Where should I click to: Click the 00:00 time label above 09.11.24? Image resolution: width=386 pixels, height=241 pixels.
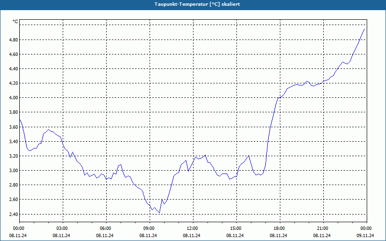tap(366, 228)
